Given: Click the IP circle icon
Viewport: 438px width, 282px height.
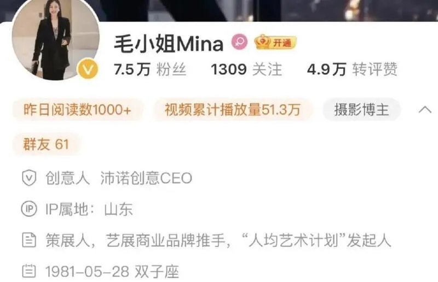Looking at the screenshot, I should (x=29, y=209).
